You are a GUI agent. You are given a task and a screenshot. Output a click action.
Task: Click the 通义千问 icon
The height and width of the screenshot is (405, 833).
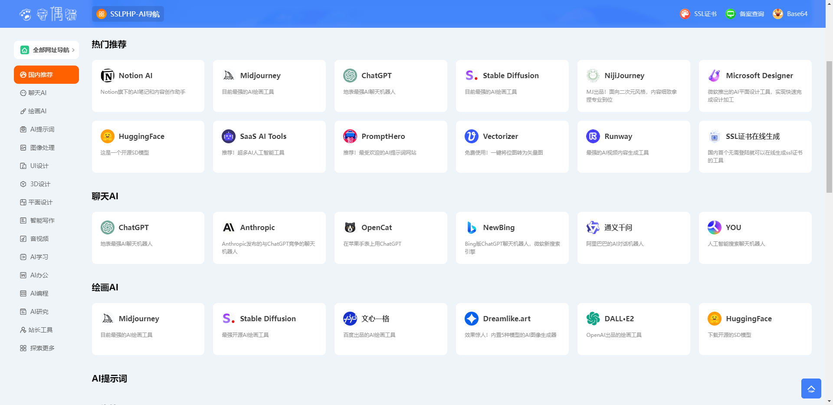593,227
